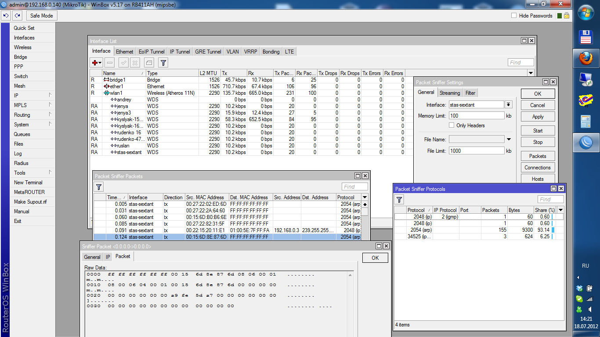Click the ether1 interface icon

106,86
